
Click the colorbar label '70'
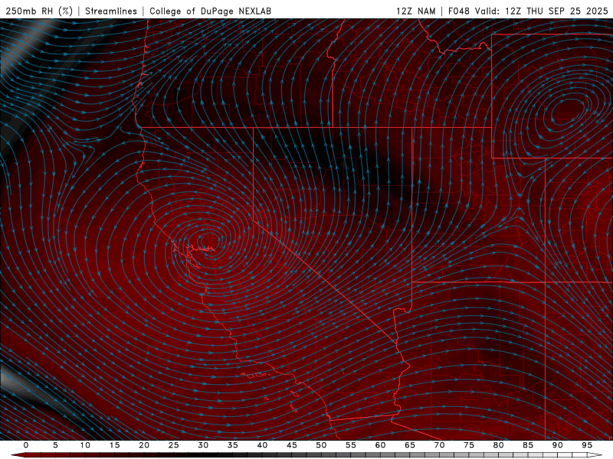439,445
